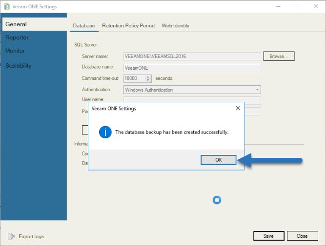Minimize the Veeam ONE Settings window

pos(278,7)
